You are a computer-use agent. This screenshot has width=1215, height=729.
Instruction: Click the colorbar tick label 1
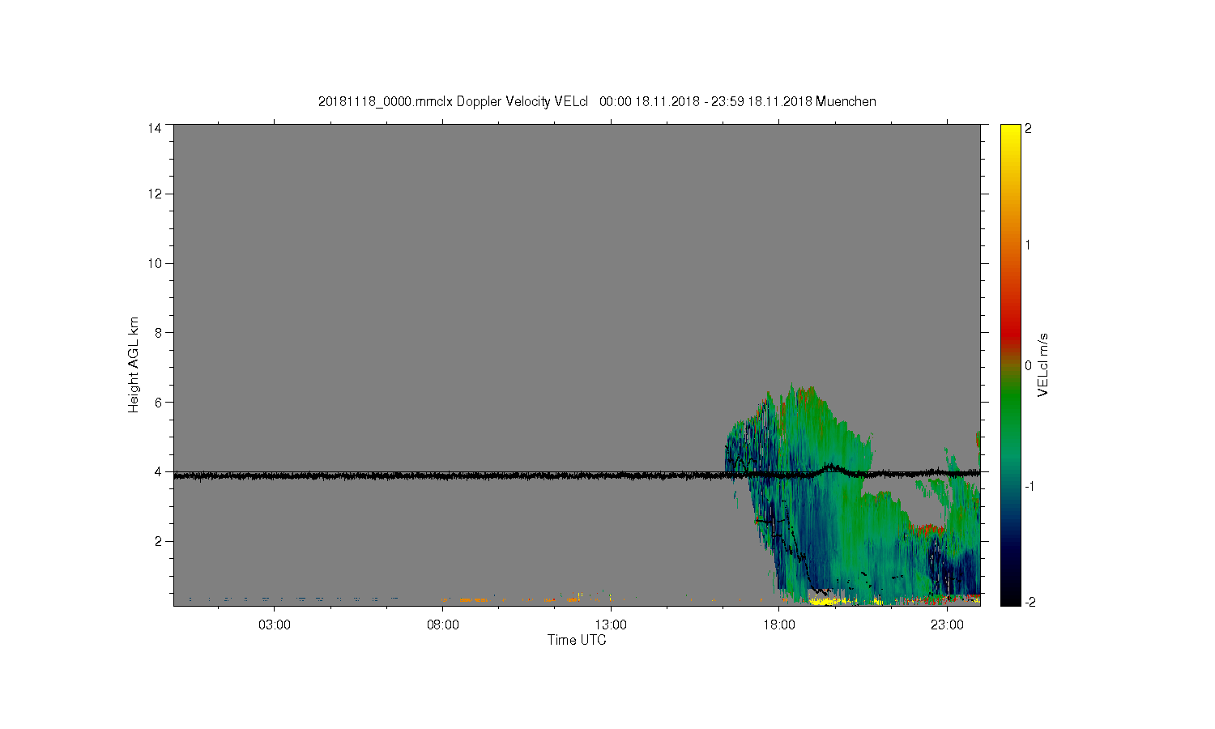tap(1028, 245)
